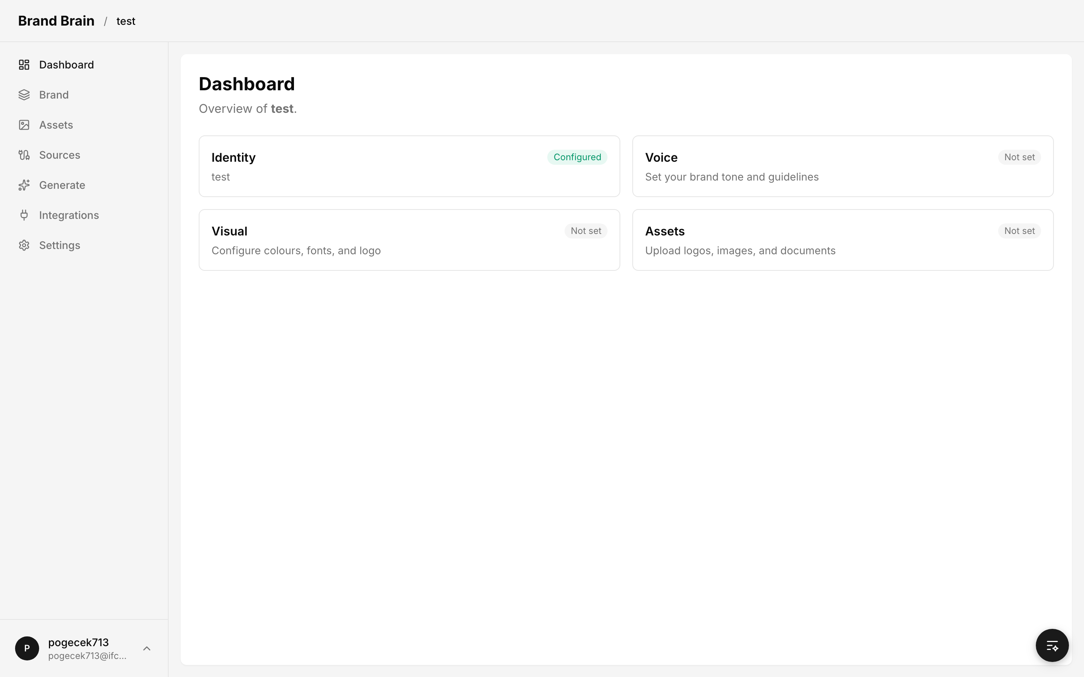This screenshot has width=1084, height=677.
Task: Click the Configured badge on Identity
Action: click(577, 157)
